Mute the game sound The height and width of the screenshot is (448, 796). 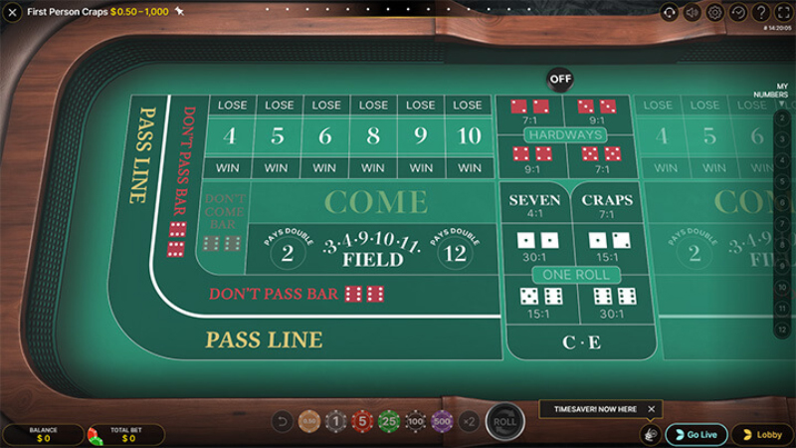tap(693, 13)
